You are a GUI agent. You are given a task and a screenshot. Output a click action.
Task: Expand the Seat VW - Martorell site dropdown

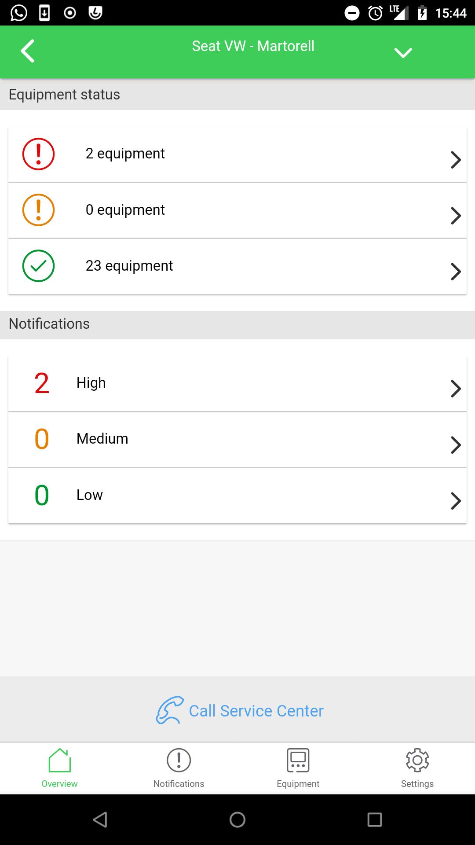403,53
